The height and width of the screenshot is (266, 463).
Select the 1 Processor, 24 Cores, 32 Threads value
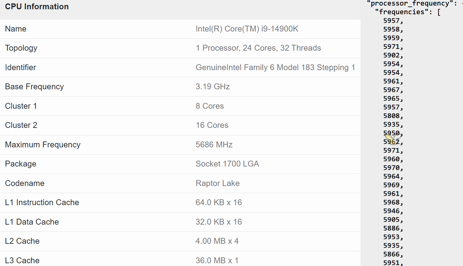258,48
